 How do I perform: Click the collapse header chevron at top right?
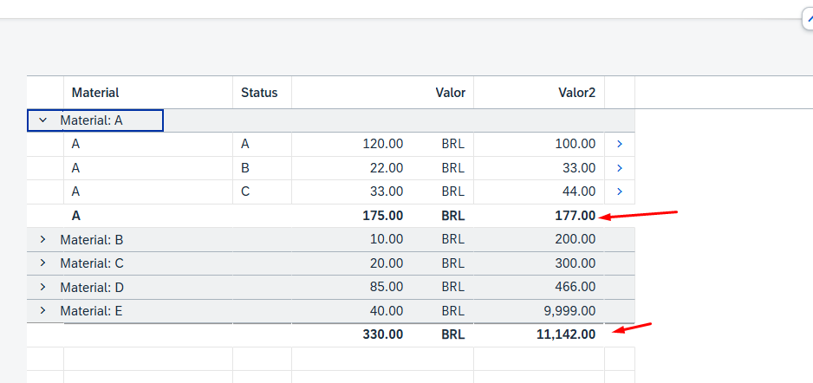[807, 20]
